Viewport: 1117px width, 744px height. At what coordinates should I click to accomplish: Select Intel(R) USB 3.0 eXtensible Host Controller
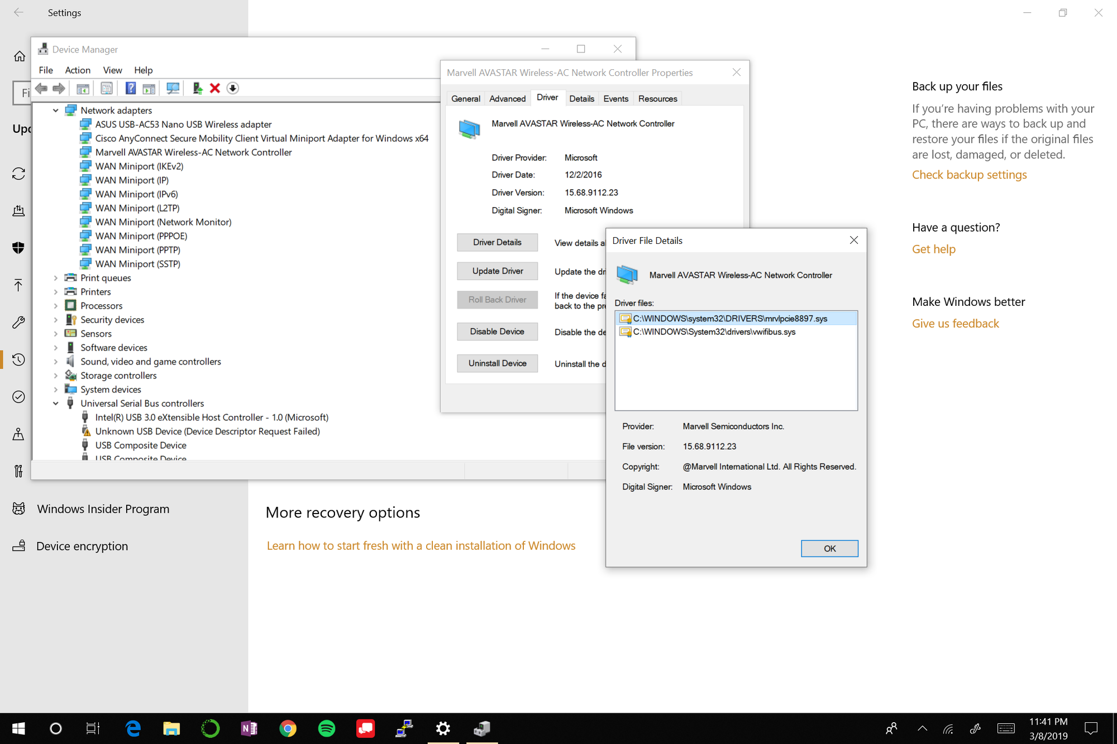click(212, 417)
